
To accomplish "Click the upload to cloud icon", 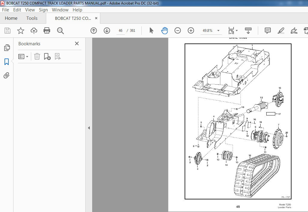I will (x=34, y=31).
